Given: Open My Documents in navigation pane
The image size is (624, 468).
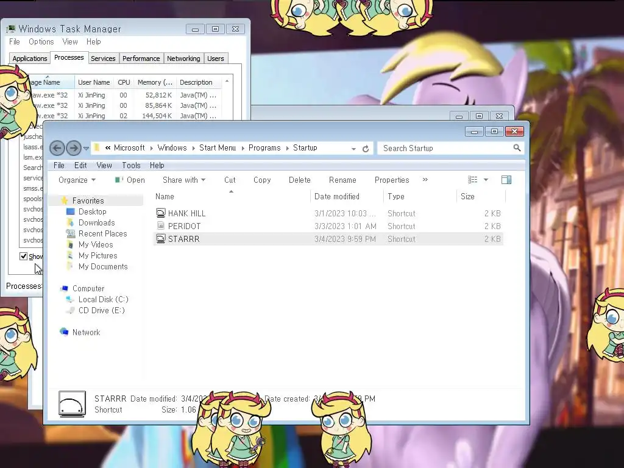Looking at the screenshot, I should click(x=102, y=267).
